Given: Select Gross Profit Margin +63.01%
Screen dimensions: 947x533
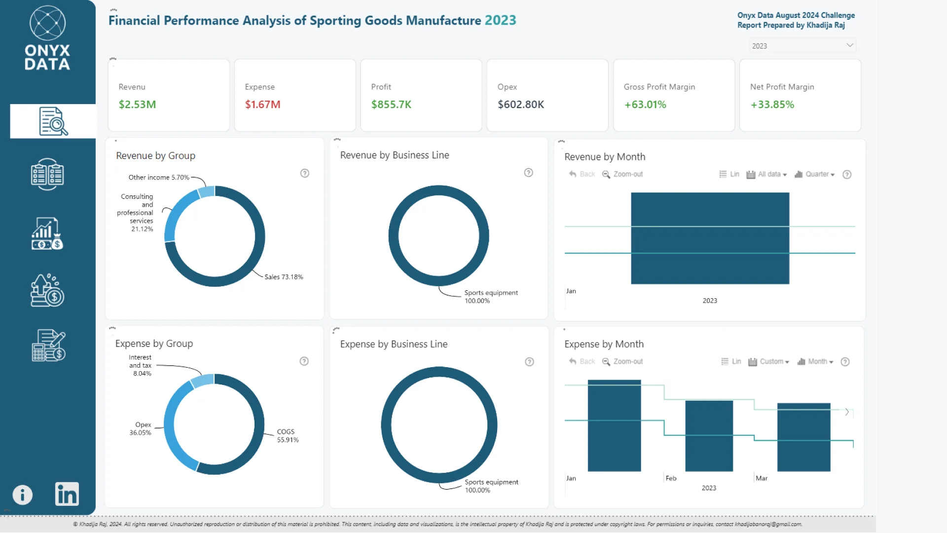Looking at the screenshot, I should click(645, 105).
